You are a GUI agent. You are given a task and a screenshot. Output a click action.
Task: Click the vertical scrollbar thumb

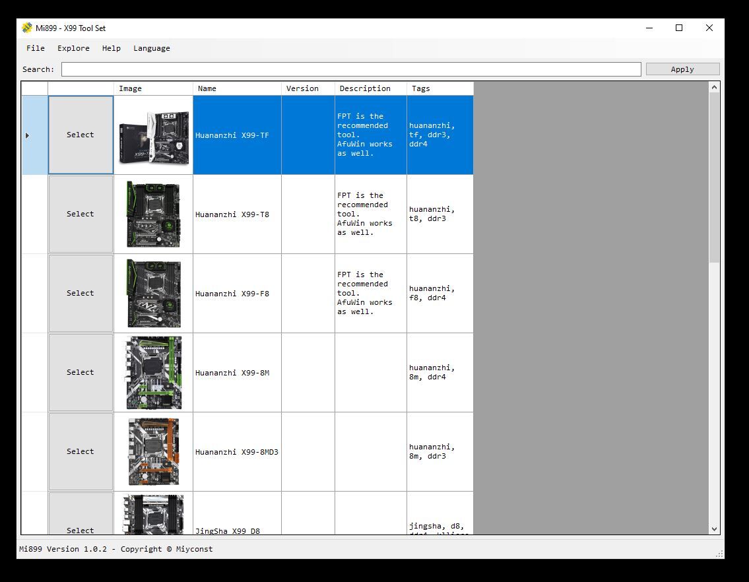714,178
